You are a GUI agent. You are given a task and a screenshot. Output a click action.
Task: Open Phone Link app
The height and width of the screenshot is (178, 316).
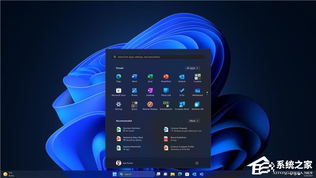(166, 92)
